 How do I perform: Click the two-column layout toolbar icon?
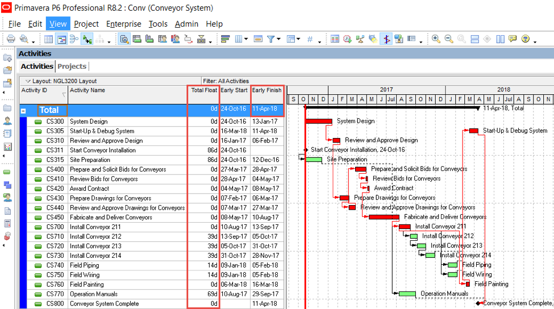pos(500,39)
